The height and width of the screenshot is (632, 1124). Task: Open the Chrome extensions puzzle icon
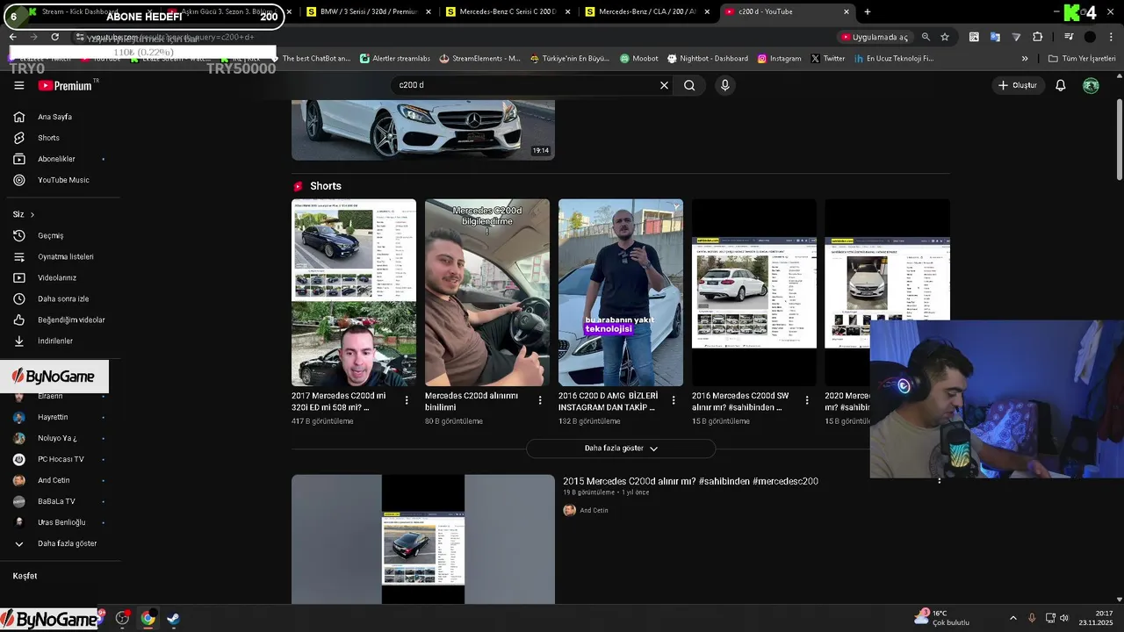pos(1037,37)
